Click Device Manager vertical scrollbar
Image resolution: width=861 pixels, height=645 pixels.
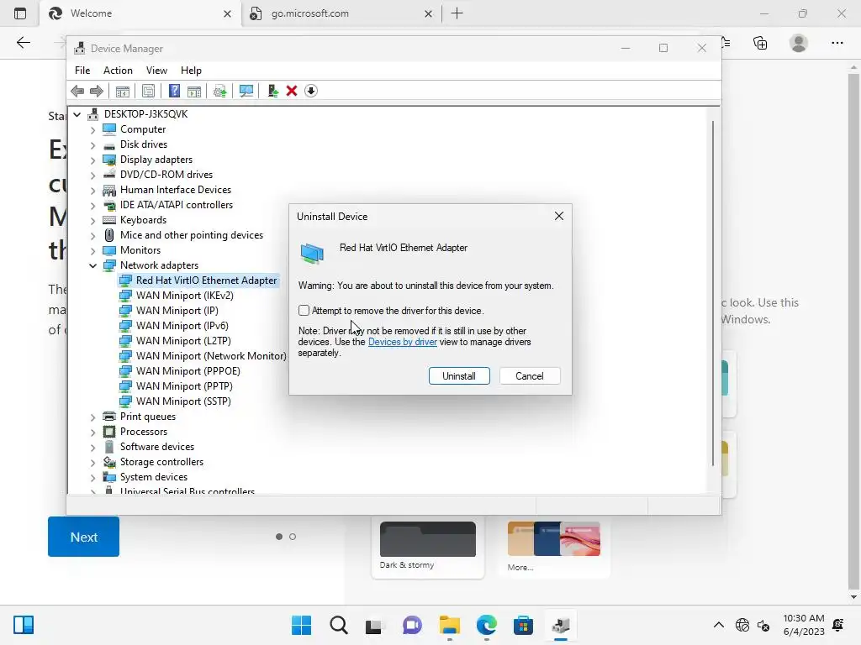pos(713,293)
